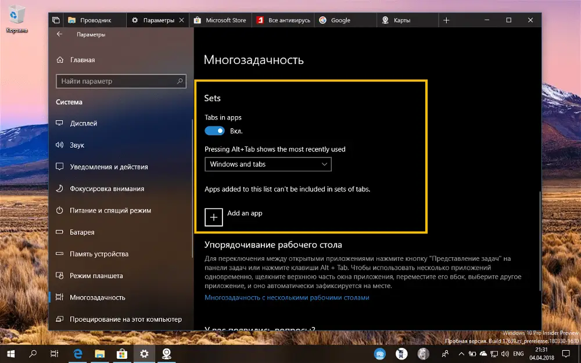The image size is (581, 363).
Task: Open the Windows and tabs dropdown
Action: coord(268,164)
